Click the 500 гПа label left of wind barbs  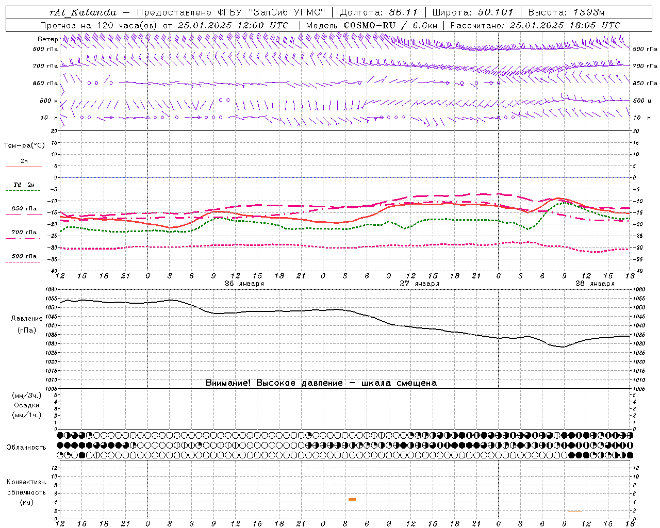[45, 49]
